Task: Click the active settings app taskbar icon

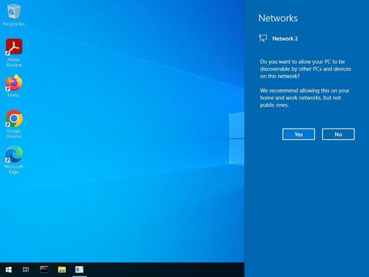Action: [79, 270]
